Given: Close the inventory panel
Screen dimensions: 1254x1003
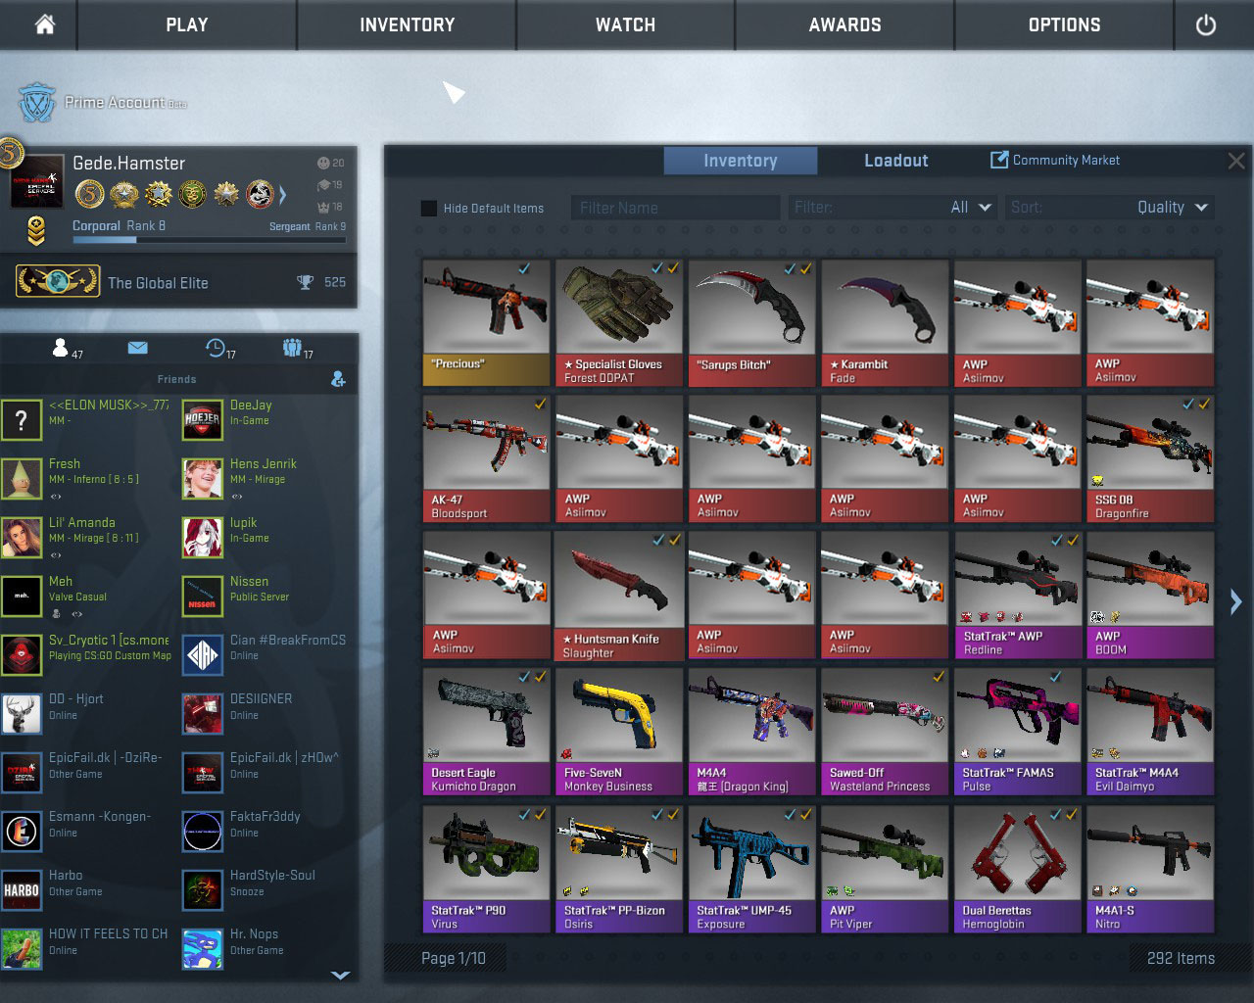Looking at the screenshot, I should pos(1236,161).
